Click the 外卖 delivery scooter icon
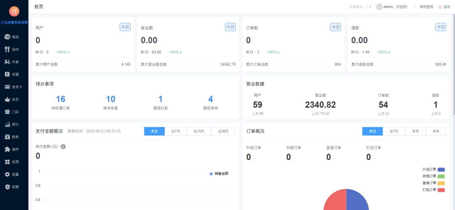This screenshot has width=455, height=210. point(7,62)
